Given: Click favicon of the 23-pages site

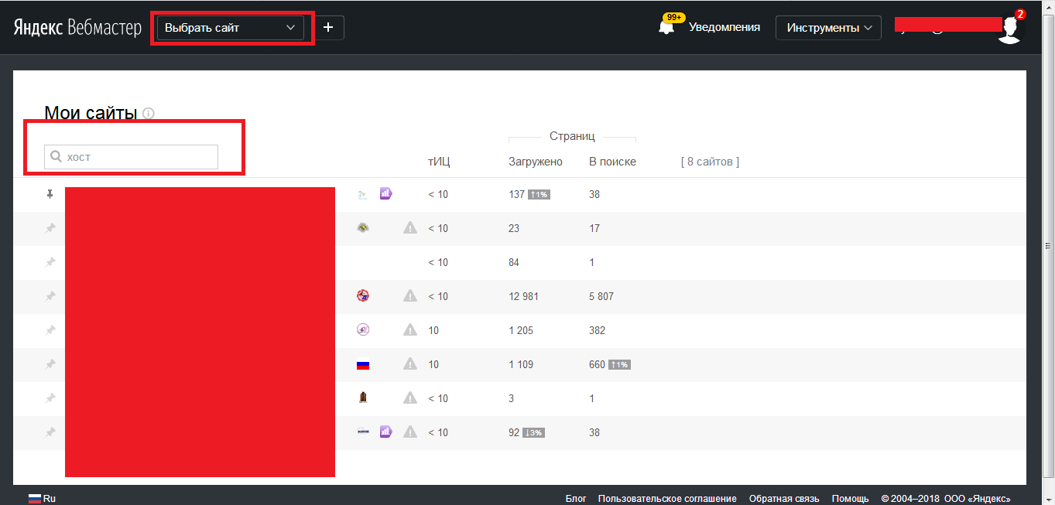Looking at the screenshot, I should [x=362, y=228].
